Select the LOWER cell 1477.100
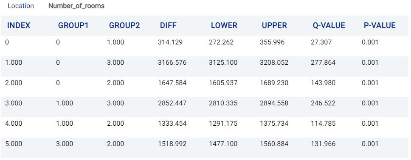This screenshot has width=411, height=160. click(x=223, y=144)
